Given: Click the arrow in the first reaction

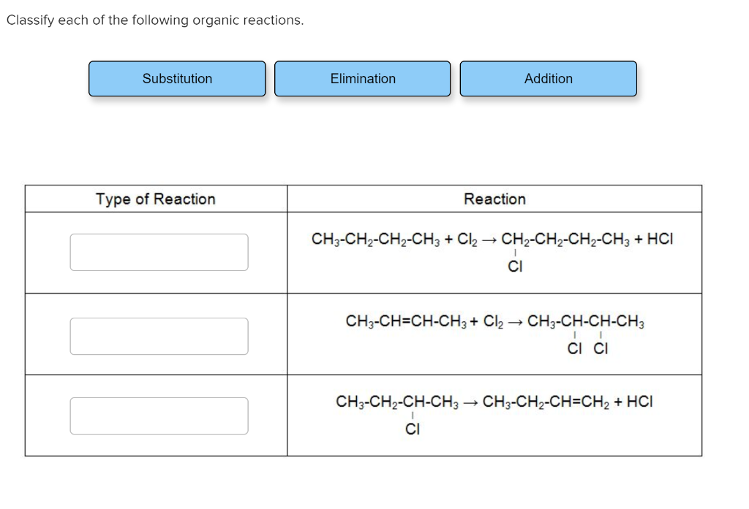Looking at the screenshot, I should pos(487,239).
